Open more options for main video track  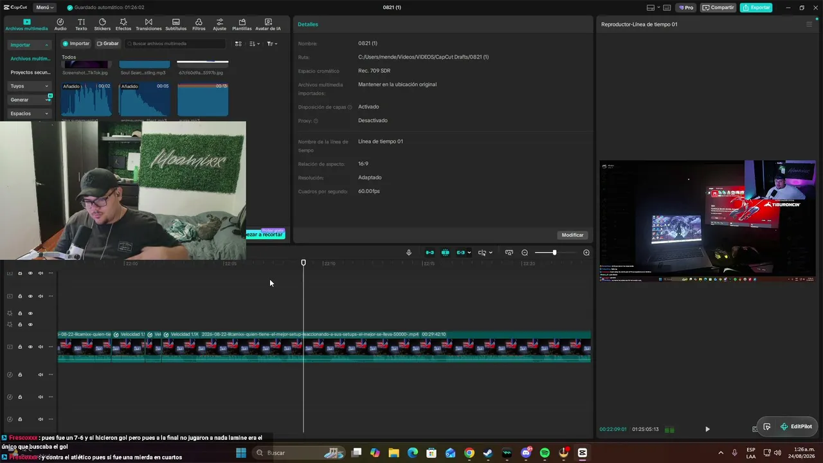pos(51,347)
